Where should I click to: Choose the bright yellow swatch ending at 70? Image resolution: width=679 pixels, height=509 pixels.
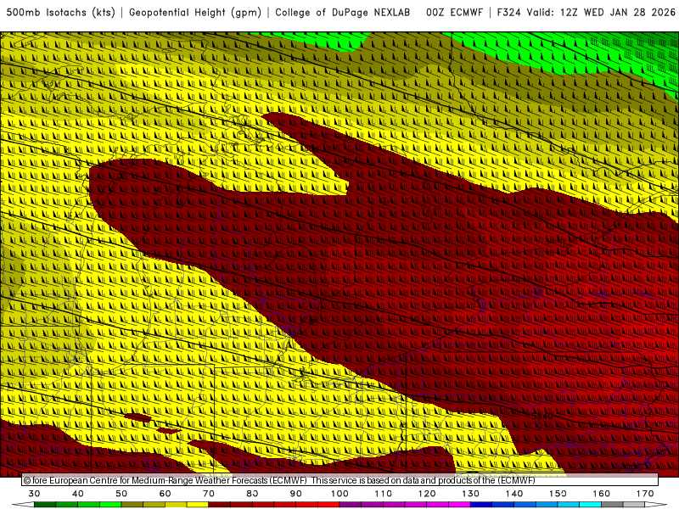pyautogui.click(x=198, y=505)
